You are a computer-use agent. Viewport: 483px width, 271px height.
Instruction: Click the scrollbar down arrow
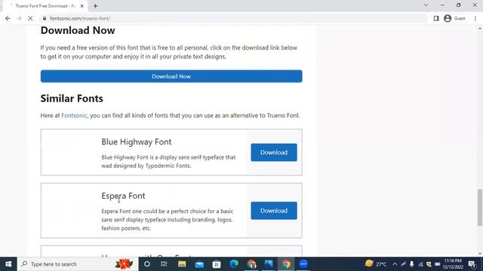(x=480, y=254)
